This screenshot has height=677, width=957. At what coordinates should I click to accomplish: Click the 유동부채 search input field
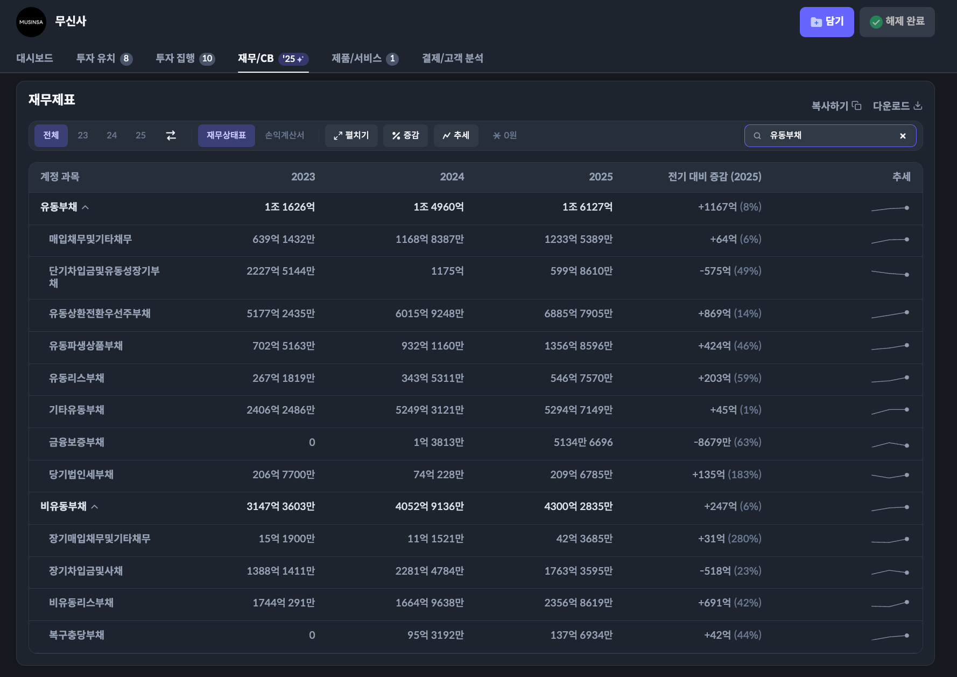(x=829, y=136)
